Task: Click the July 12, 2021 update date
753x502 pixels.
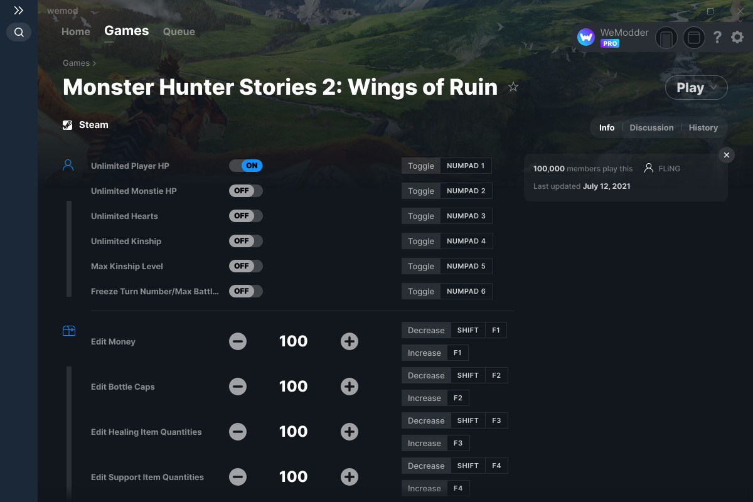Action: click(x=606, y=186)
